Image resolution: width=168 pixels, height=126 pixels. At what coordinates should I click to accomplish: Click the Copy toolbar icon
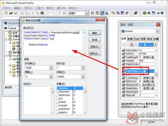pos(37,13)
